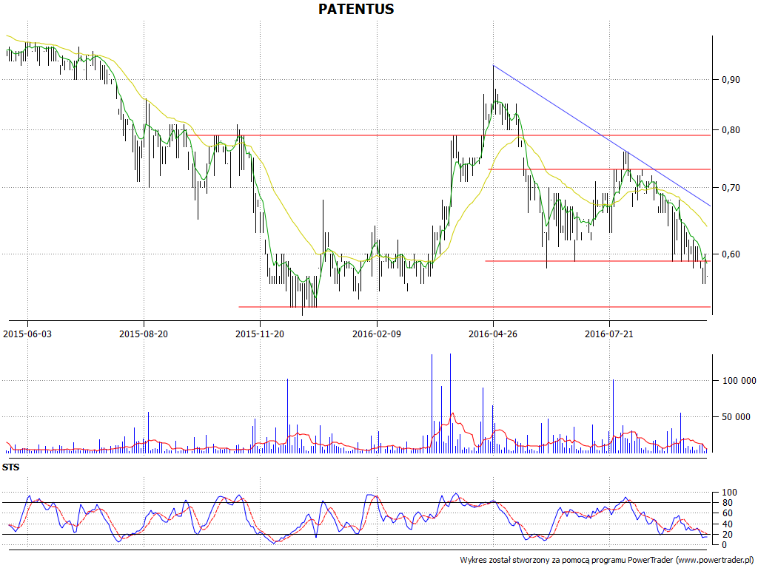Viewport: 758px width, 568px height.
Task: Select the 2015-11-20 date label
Action: [260, 334]
